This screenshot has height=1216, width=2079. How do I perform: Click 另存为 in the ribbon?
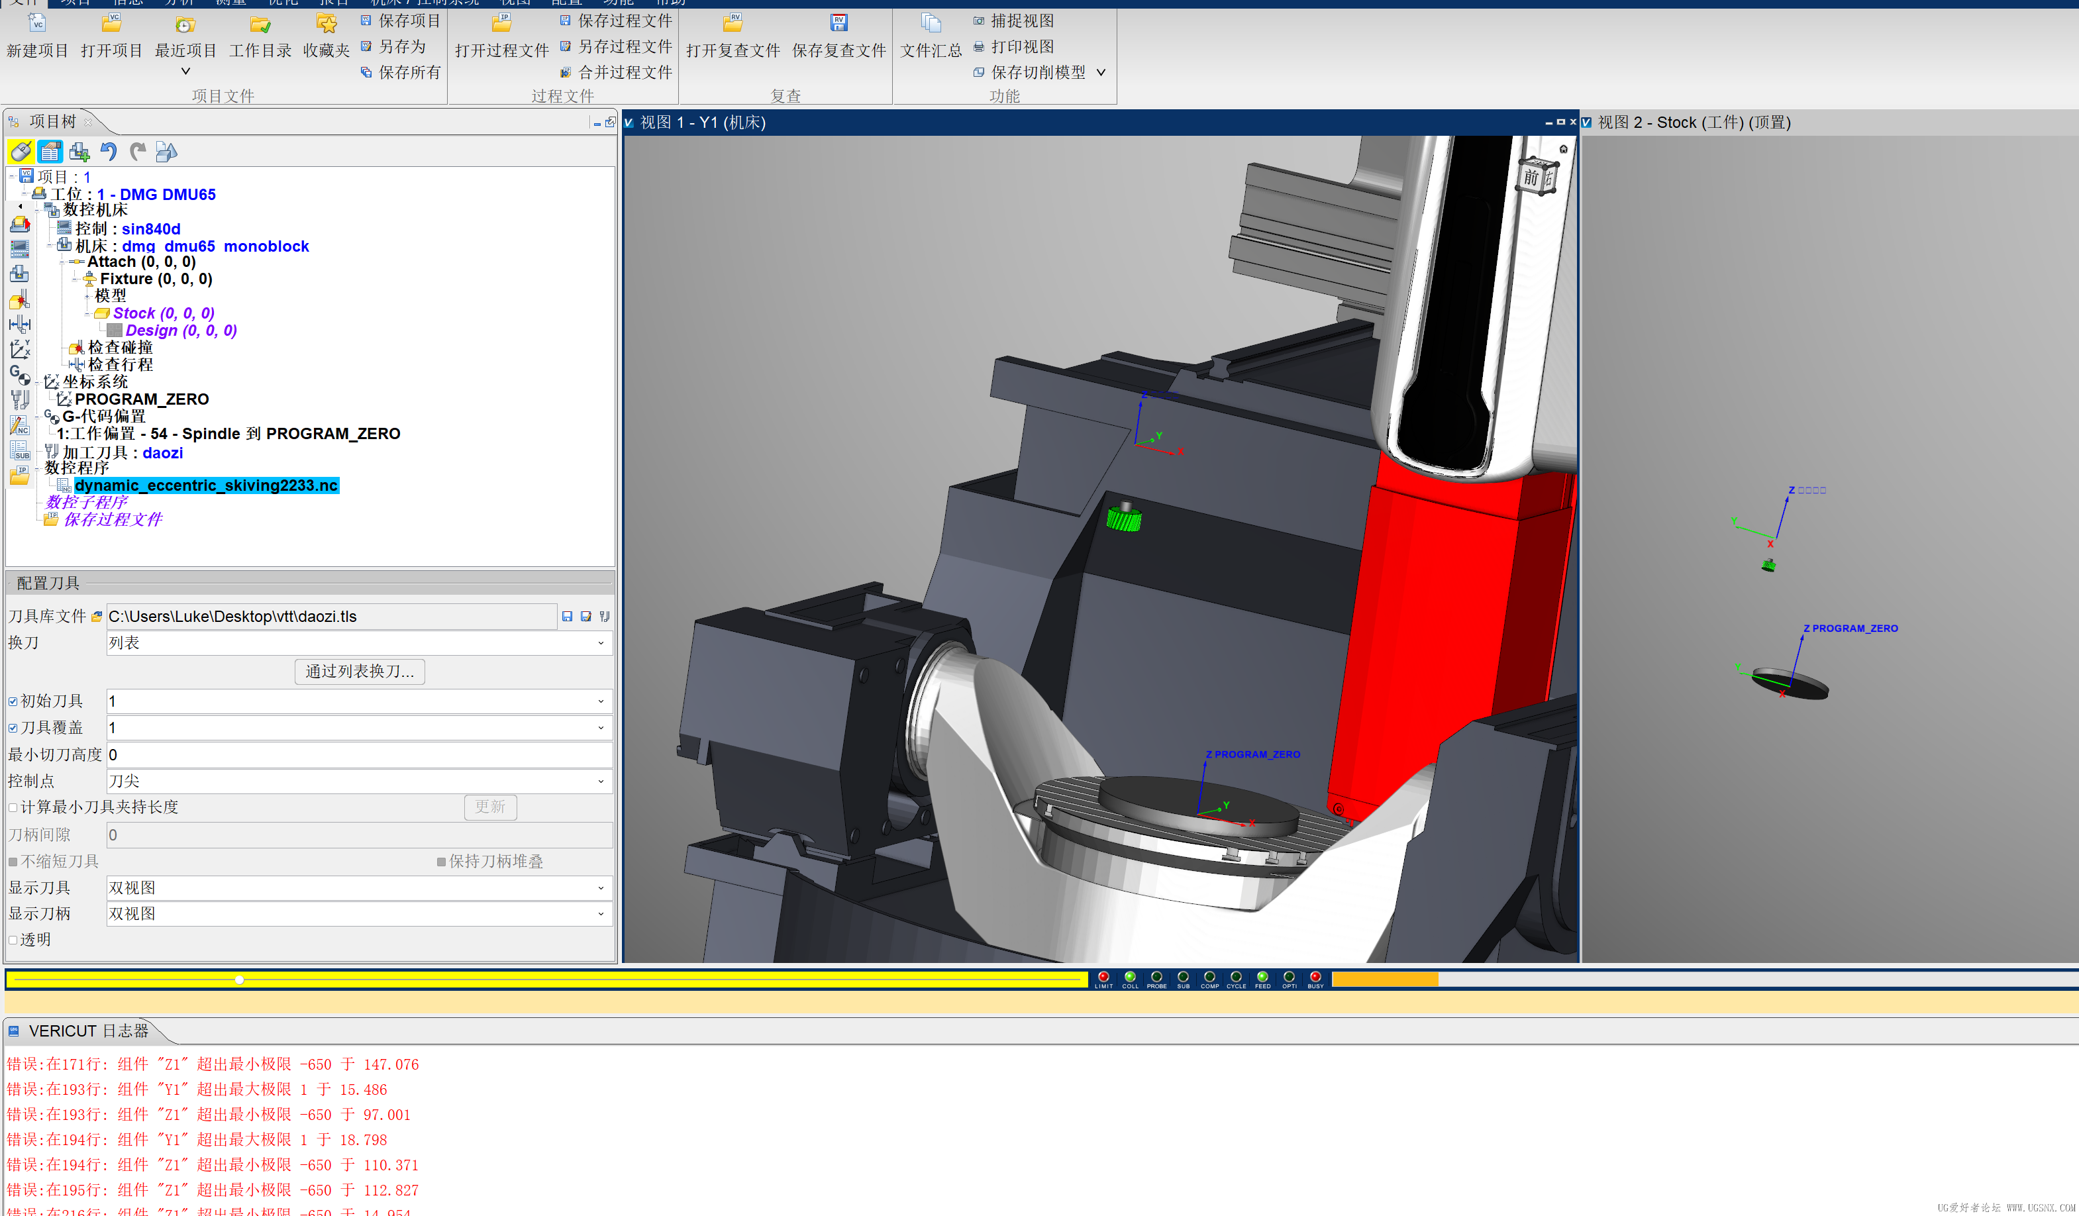[x=393, y=46]
